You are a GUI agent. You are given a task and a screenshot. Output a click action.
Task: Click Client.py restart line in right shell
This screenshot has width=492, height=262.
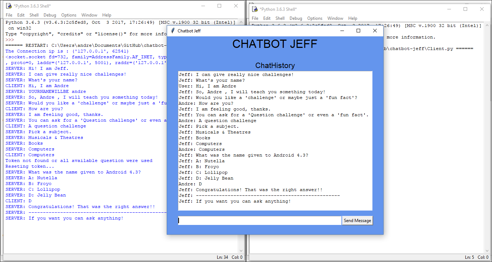pos(429,49)
